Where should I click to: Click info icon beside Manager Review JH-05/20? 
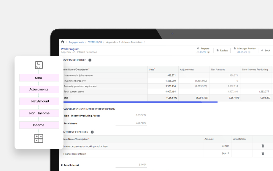(249, 52)
